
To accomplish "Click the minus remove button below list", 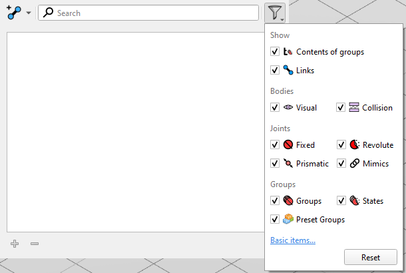I will click(x=35, y=244).
